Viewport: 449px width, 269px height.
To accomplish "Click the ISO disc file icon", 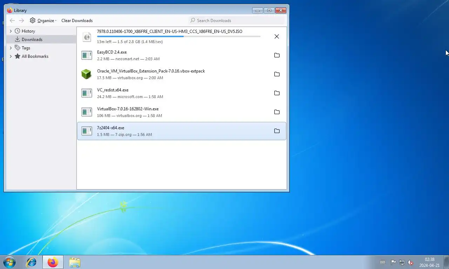I will (87, 36).
